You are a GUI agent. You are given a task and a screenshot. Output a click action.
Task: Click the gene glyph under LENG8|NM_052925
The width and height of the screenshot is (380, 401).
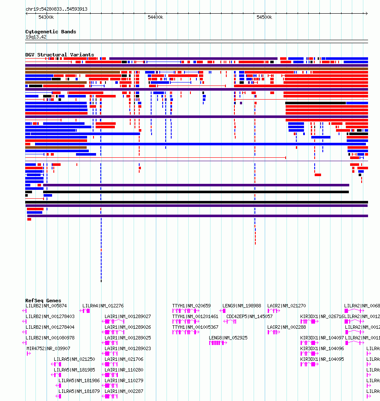218,343
